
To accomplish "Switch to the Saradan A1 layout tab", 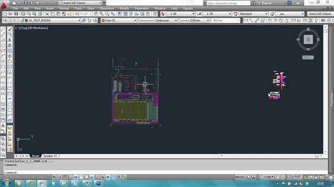I will click(50, 156).
